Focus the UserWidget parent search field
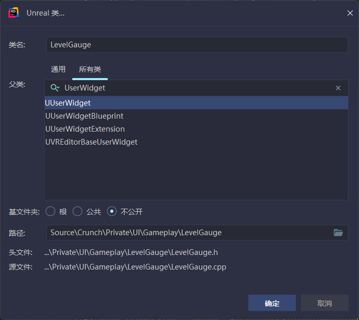 197,88
